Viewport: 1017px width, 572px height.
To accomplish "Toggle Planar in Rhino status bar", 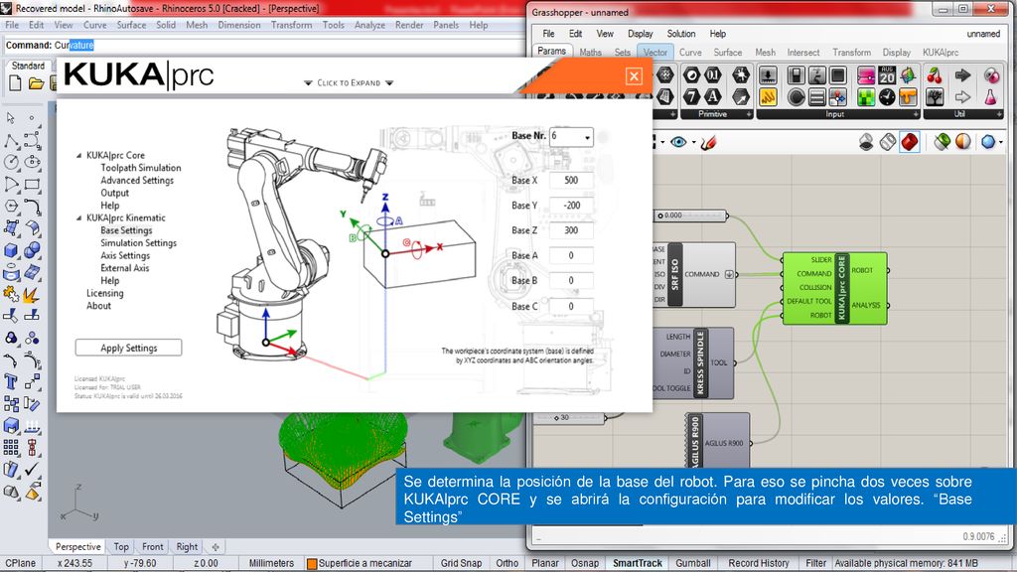I will (x=545, y=563).
